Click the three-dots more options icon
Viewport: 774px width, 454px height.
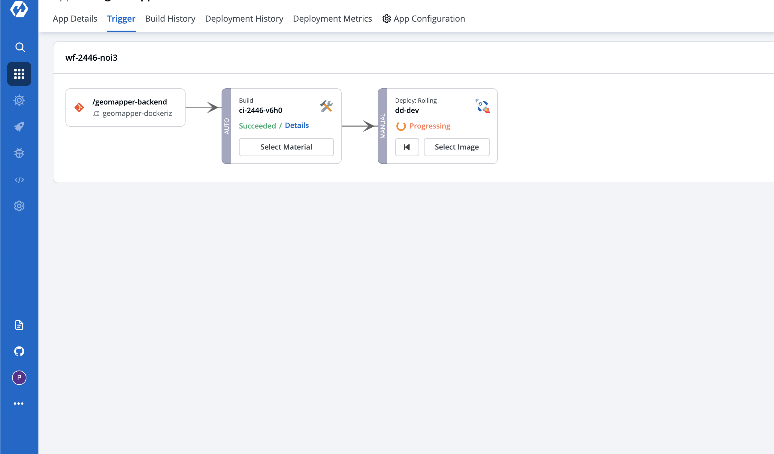point(18,404)
